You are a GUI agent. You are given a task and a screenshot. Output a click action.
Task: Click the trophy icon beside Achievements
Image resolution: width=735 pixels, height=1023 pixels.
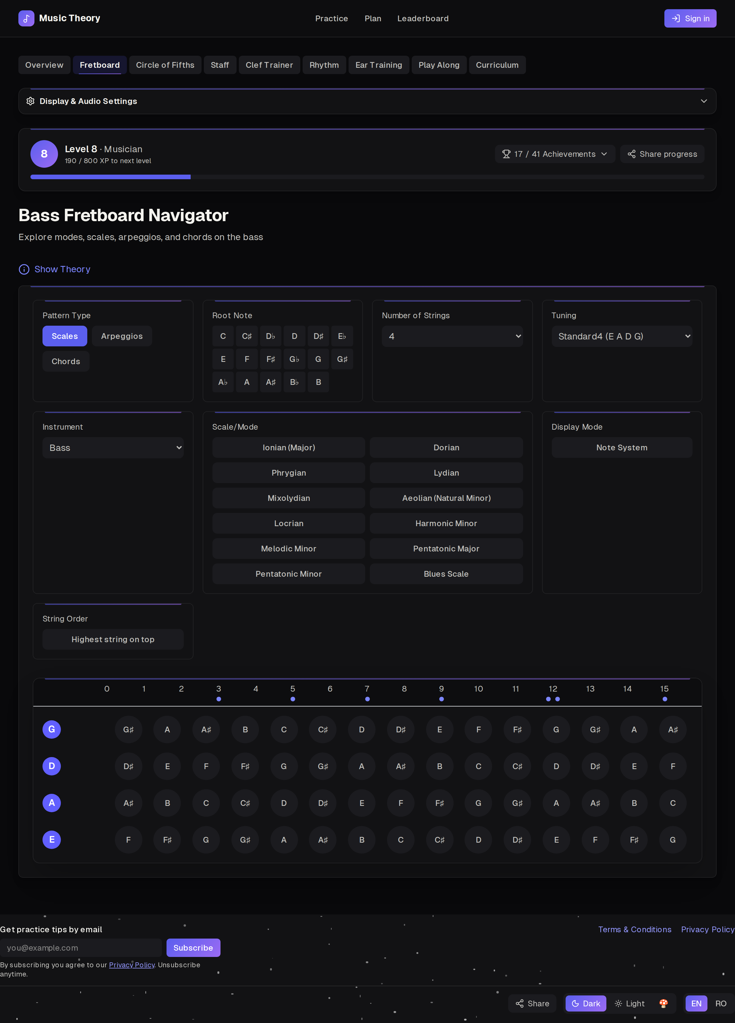coord(506,154)
